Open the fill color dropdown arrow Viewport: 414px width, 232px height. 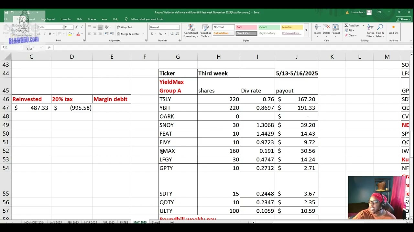click(73, 34)
